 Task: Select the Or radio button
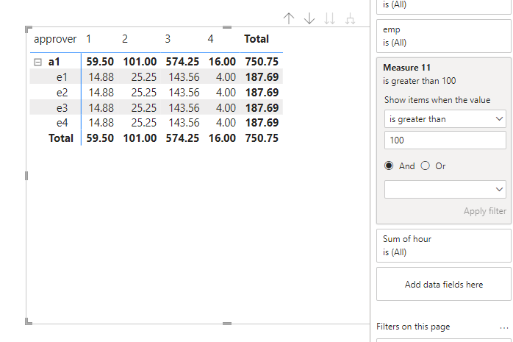pos(425,165)
